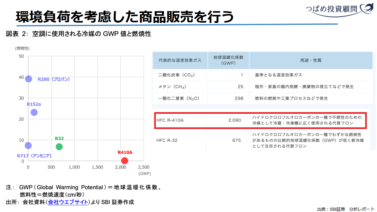Select the 代表的な温室効果ガス column header

[x=180, y=60]
